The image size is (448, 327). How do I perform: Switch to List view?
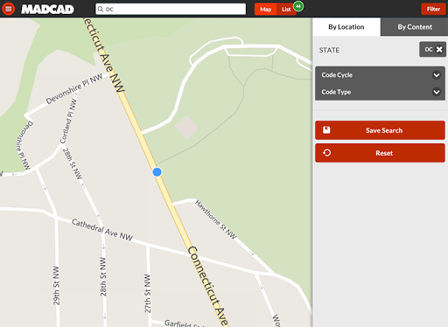pos(286,10)
